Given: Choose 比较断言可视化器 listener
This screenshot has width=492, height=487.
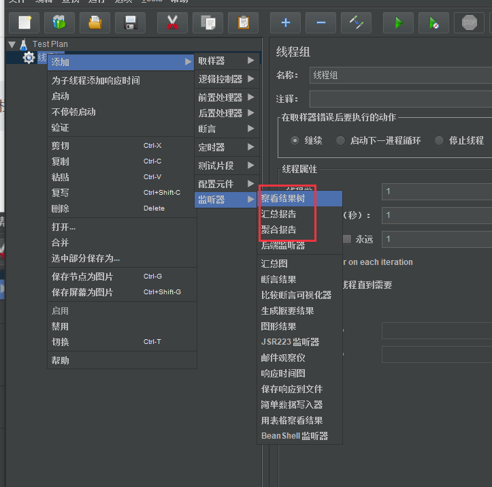Looking at the screenshot, I should point(299,295).
